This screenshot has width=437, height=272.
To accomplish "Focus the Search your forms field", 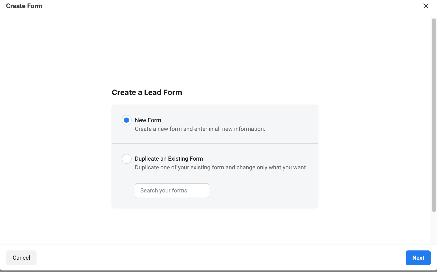I will tap(172, 191).
